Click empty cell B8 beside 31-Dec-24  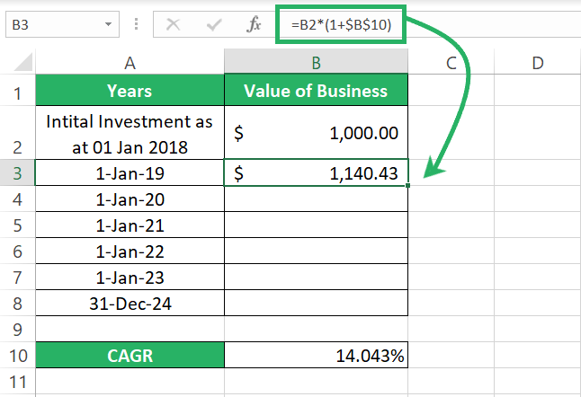coord(316,303)
